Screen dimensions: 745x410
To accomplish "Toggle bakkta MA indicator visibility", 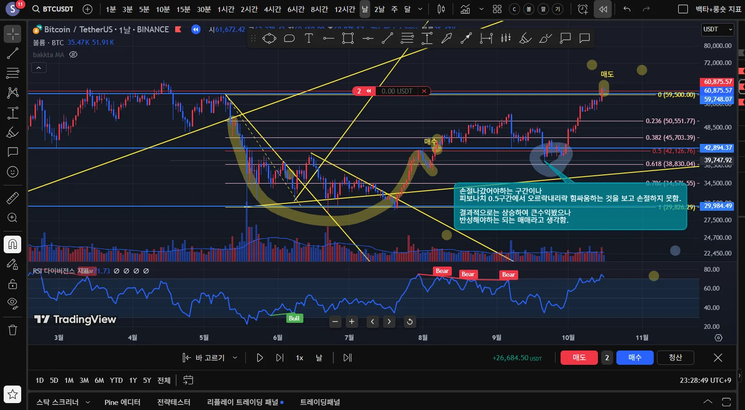I will [x=73, y=54].
